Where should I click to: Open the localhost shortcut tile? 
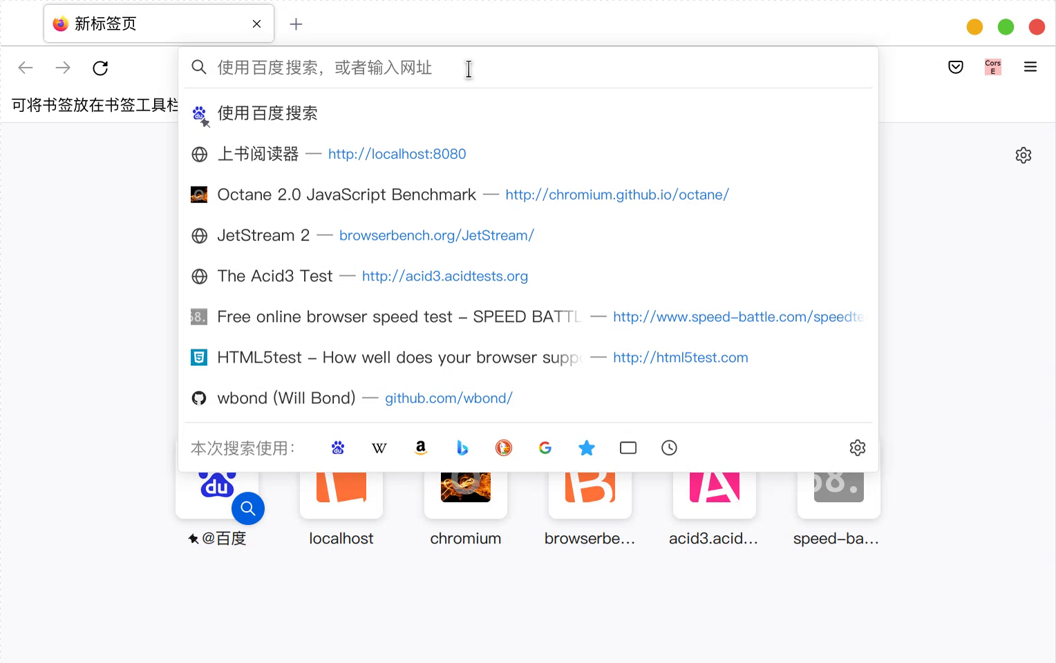341,508
